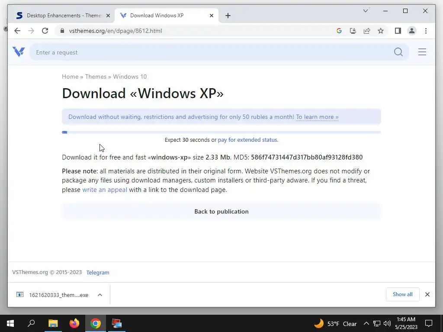Screen dimensions: 443x332
Task: Open taskbar search
Action: [31, 323]
